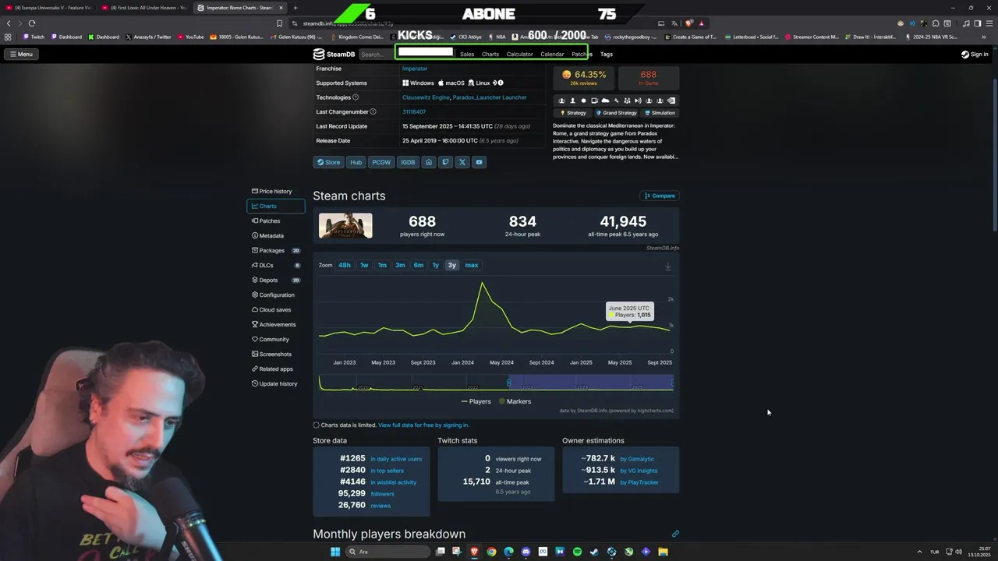Click the Simulation tag
998x561 pixels.
tap(660, 113)
